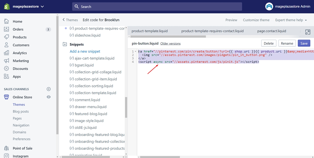This screenshot has width=314, height=158.
Task: Open comment.liquid snippet
Action: [x=85, y=100]
